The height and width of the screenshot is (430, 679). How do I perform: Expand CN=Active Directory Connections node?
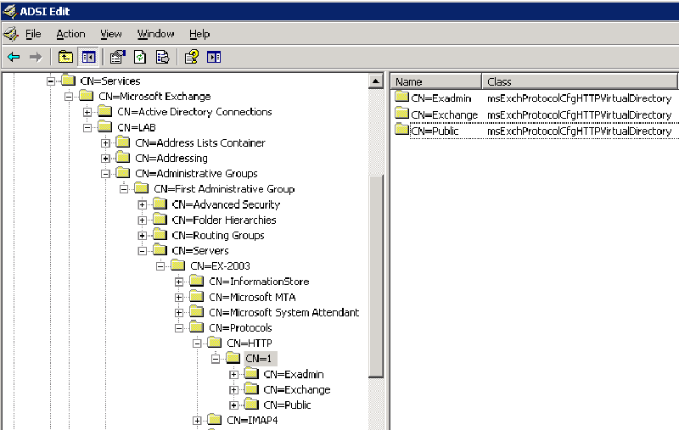(87, 112)
